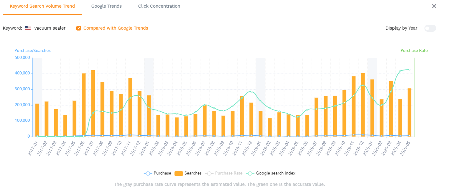
Task: Click the 2017-01 x-axis date label
Action: (x=33, y=148)
